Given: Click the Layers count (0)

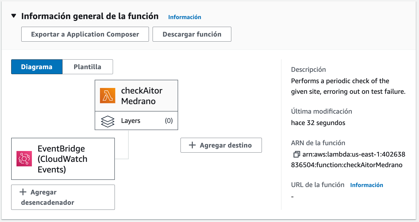Looking at the screenshot, I should [x=169, y=121].
